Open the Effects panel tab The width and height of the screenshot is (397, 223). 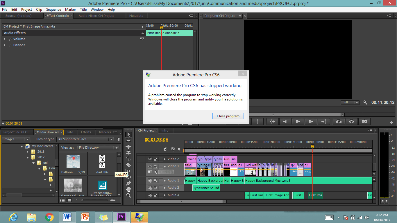(x=86, y=132)
